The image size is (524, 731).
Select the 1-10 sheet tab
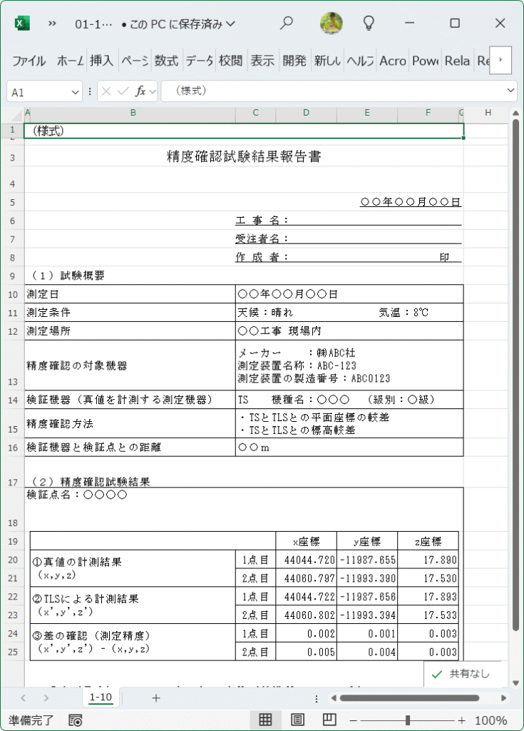coord(101,697)
